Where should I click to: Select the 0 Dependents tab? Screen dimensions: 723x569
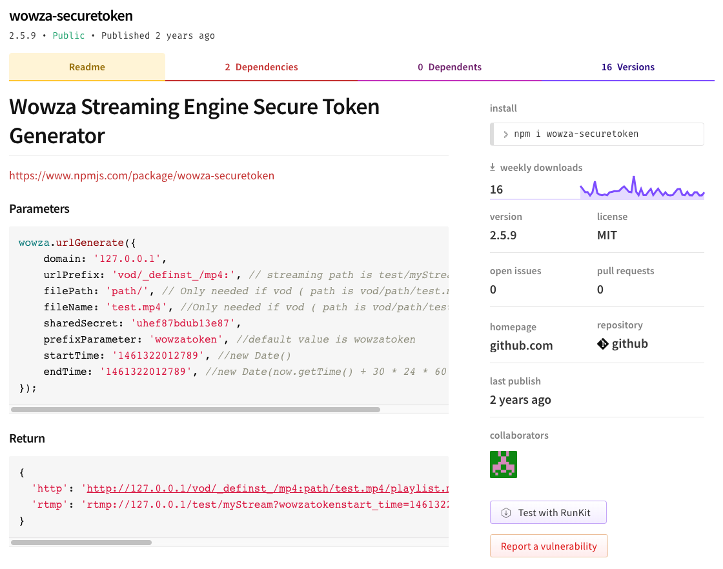450,66
